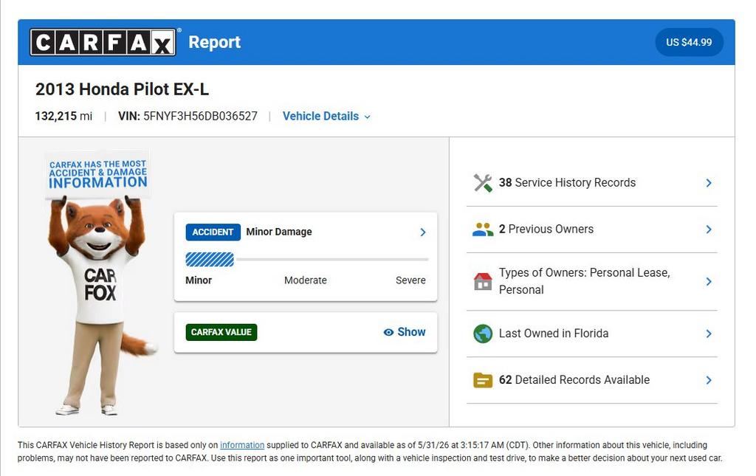This screenshot has width=756, height=476.
Task: Select the 2 Previous Owners text
Action: coord(546,230)
